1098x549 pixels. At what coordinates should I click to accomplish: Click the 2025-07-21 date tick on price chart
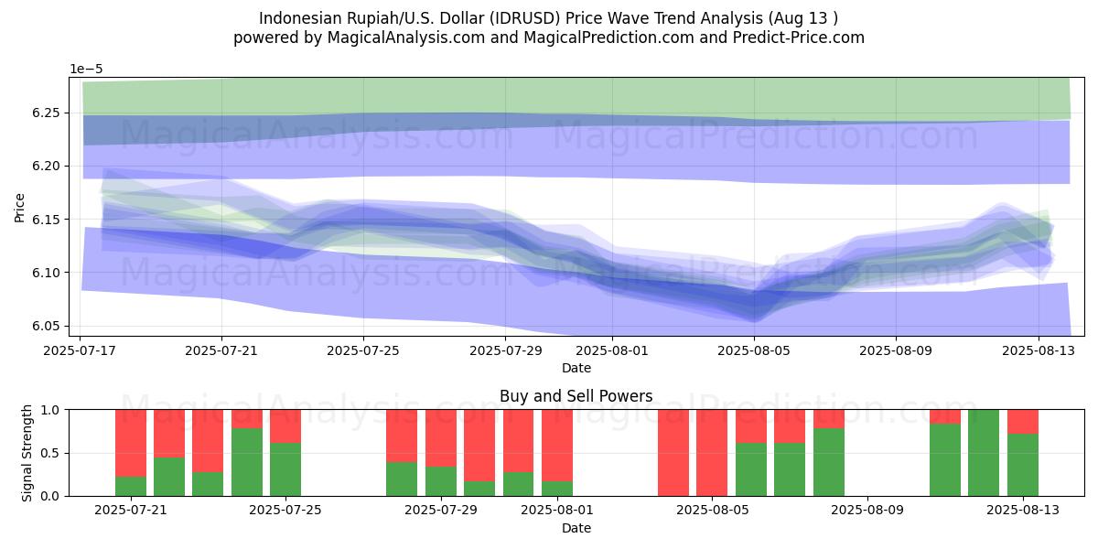pos(221,350)
